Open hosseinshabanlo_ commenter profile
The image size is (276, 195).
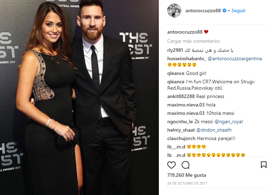187,59
